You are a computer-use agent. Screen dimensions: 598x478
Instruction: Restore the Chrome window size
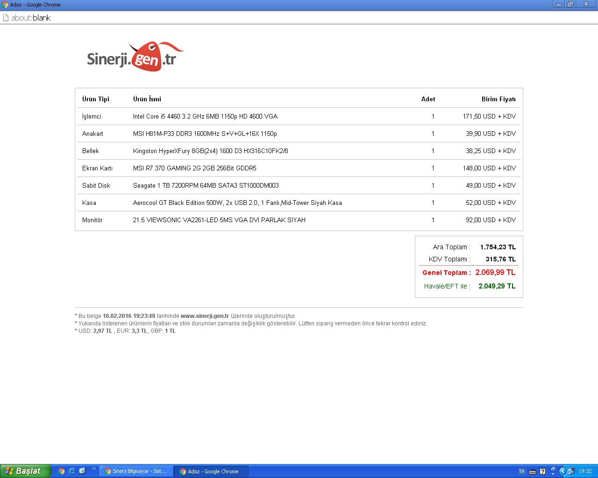[x=570, y=4]
